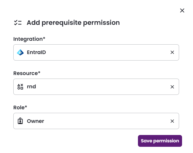Select the EntraID value text
The height and width of the screenshot is (153, 193).
tap(36, 53)
